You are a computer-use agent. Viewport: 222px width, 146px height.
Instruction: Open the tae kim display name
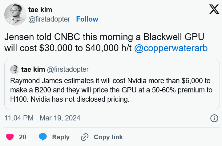[x=40, y=10]
